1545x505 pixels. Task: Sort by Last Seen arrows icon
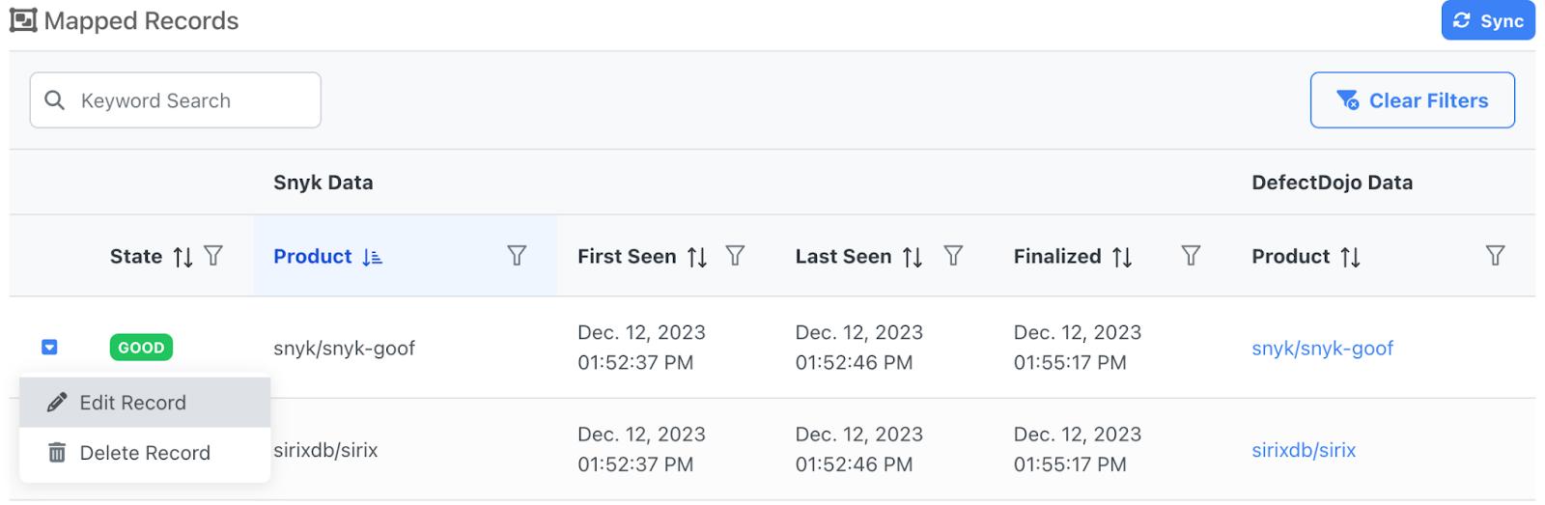(x=913, y=257)
